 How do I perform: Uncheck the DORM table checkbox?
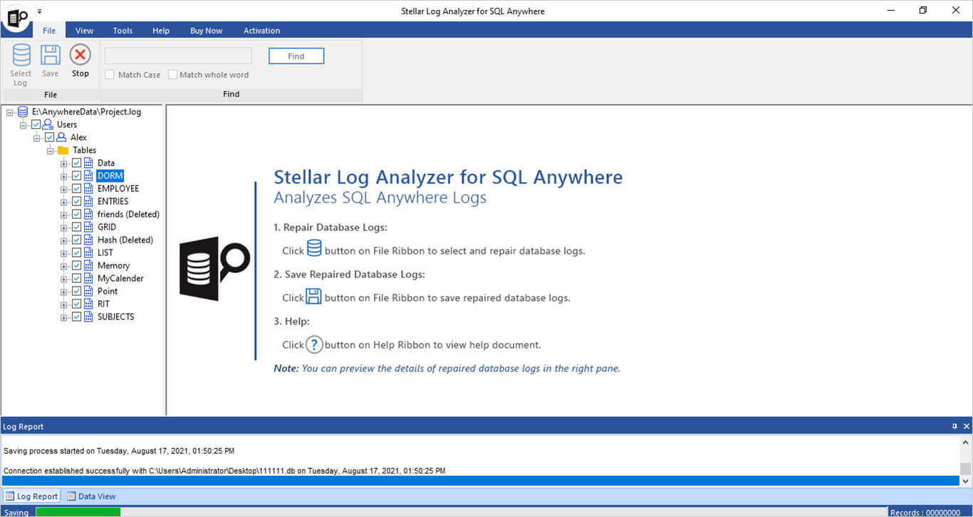77,176
